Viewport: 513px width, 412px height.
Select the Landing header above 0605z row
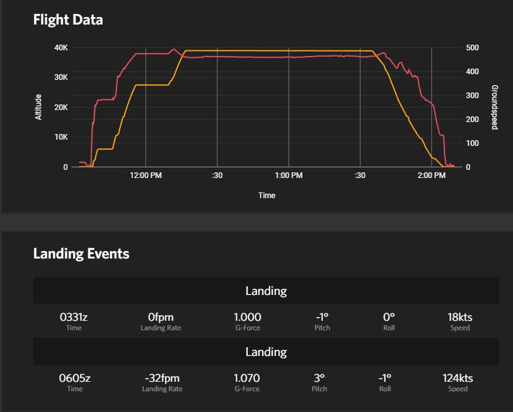(x=266, y=352)
